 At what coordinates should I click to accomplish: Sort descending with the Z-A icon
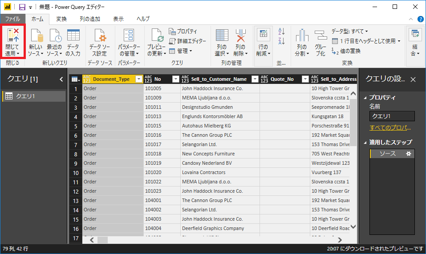281,41
